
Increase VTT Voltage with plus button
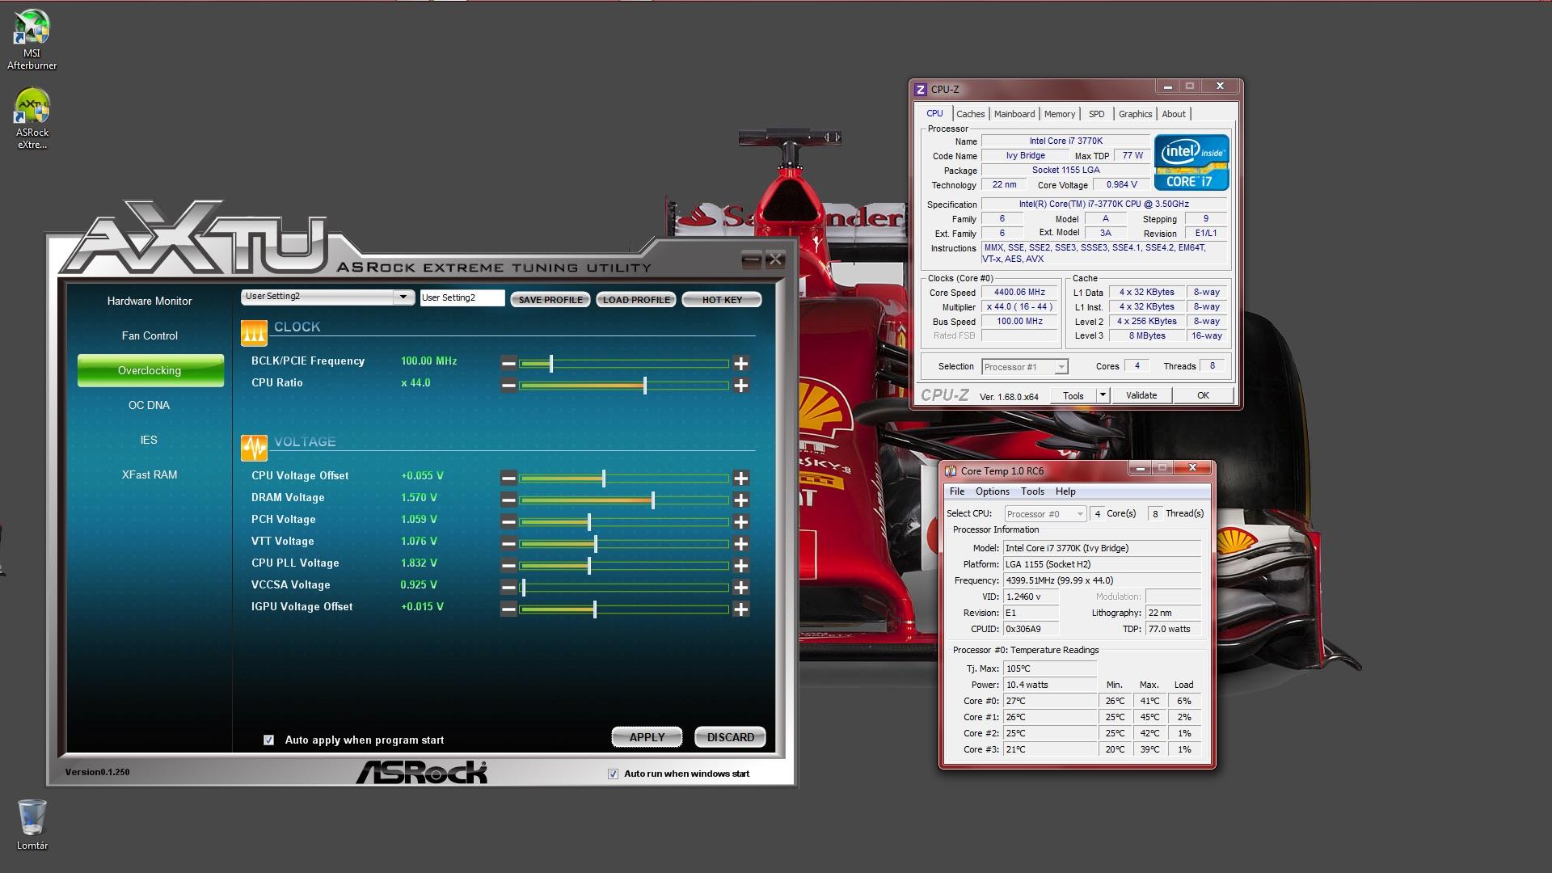click(x=740, y=544)
